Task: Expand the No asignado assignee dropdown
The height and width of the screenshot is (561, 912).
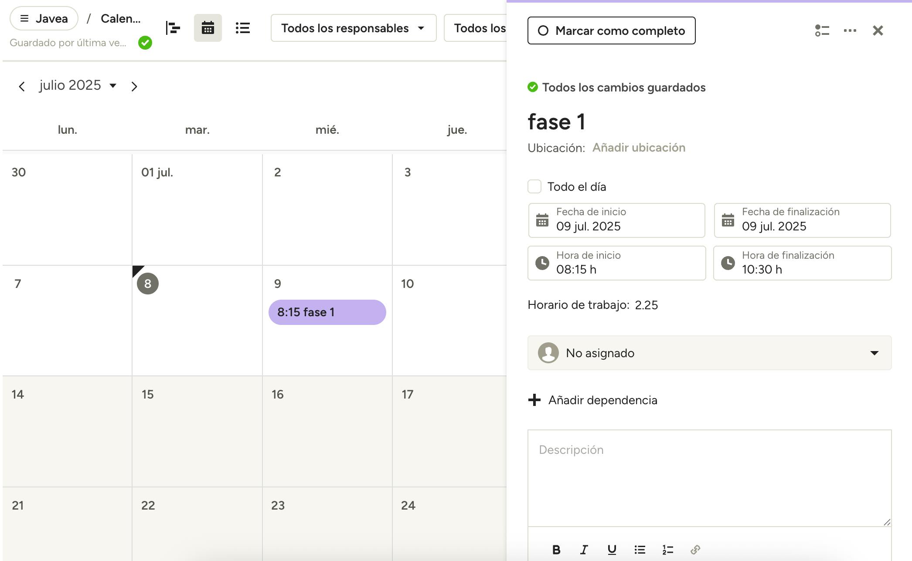Action: (709, 353)
